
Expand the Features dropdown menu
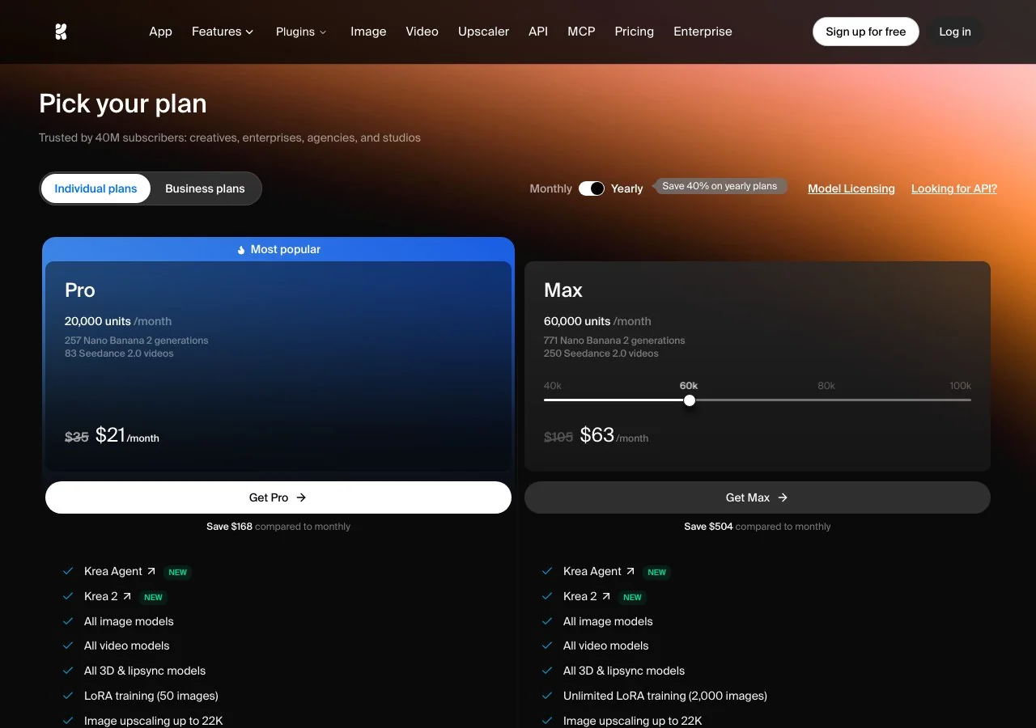click(x=223, y=32)
